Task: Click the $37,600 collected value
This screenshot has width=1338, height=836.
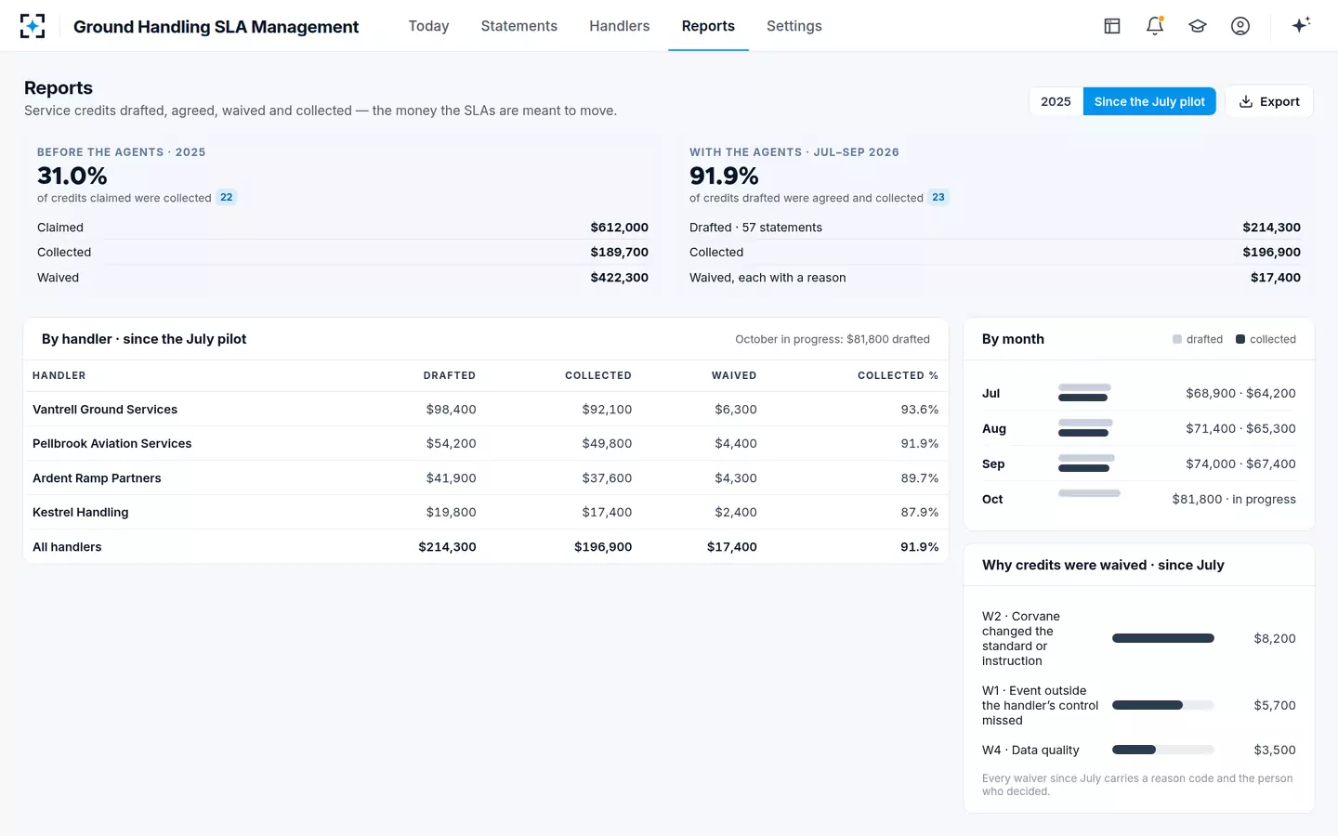Action: [x=607, y=478]
